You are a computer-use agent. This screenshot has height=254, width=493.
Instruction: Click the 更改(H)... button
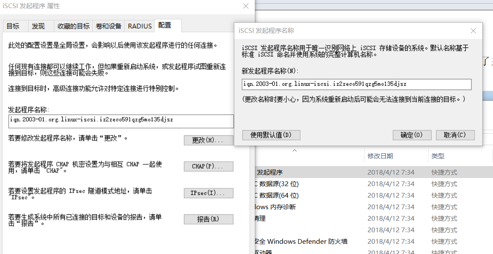point(208,140)
